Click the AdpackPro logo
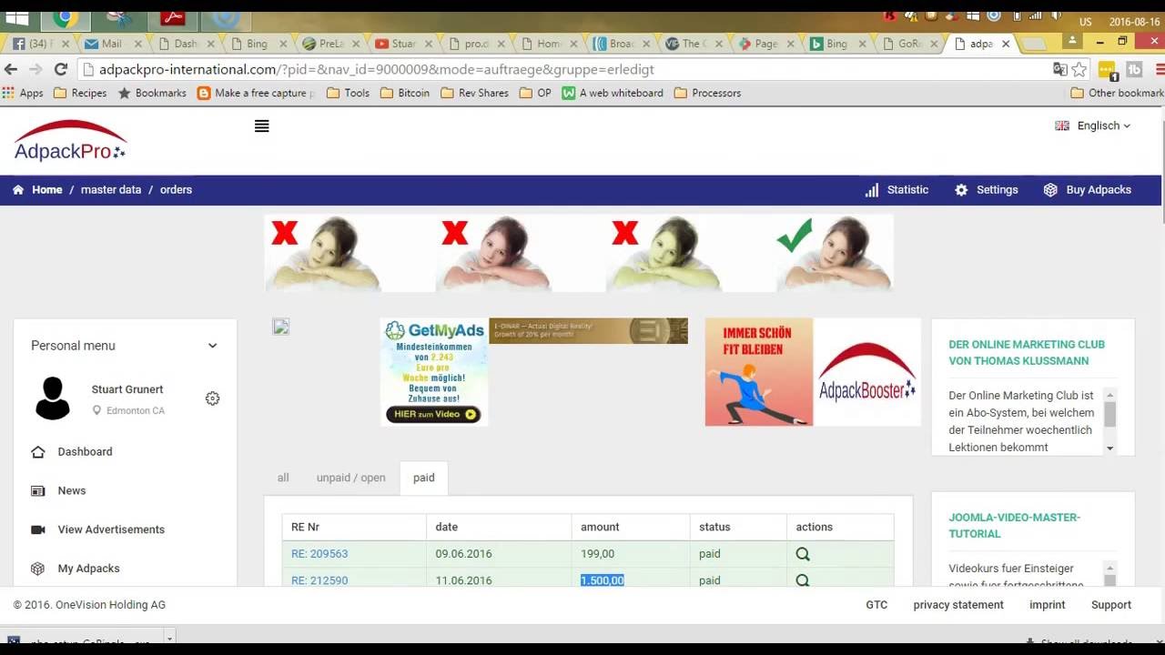The height and width of the screenshot is (655, 1165). (x=70, y=140)
